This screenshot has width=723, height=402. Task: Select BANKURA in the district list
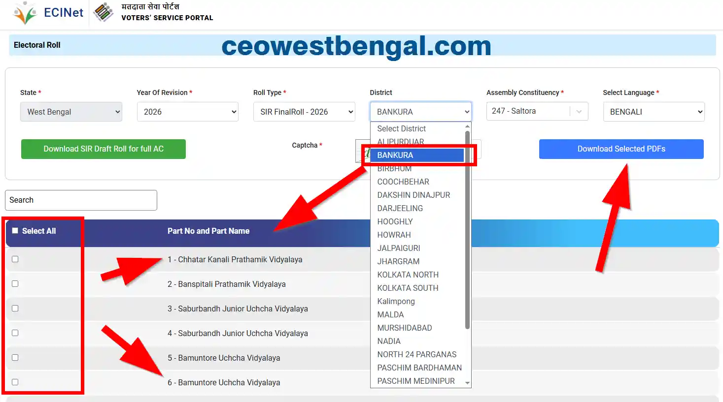[x=417, y=155]
